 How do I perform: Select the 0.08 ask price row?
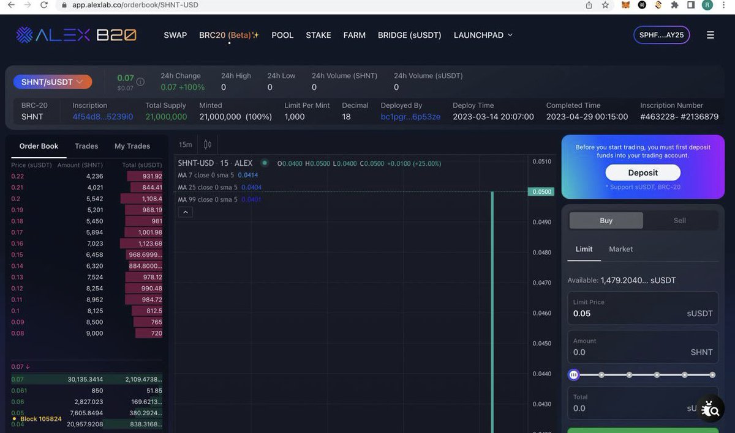(x=86, y=333)
